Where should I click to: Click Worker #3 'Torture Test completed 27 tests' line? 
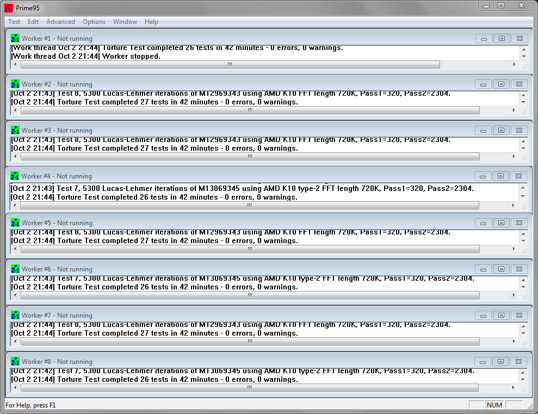154,148
